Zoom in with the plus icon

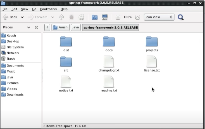pos(137,17)
